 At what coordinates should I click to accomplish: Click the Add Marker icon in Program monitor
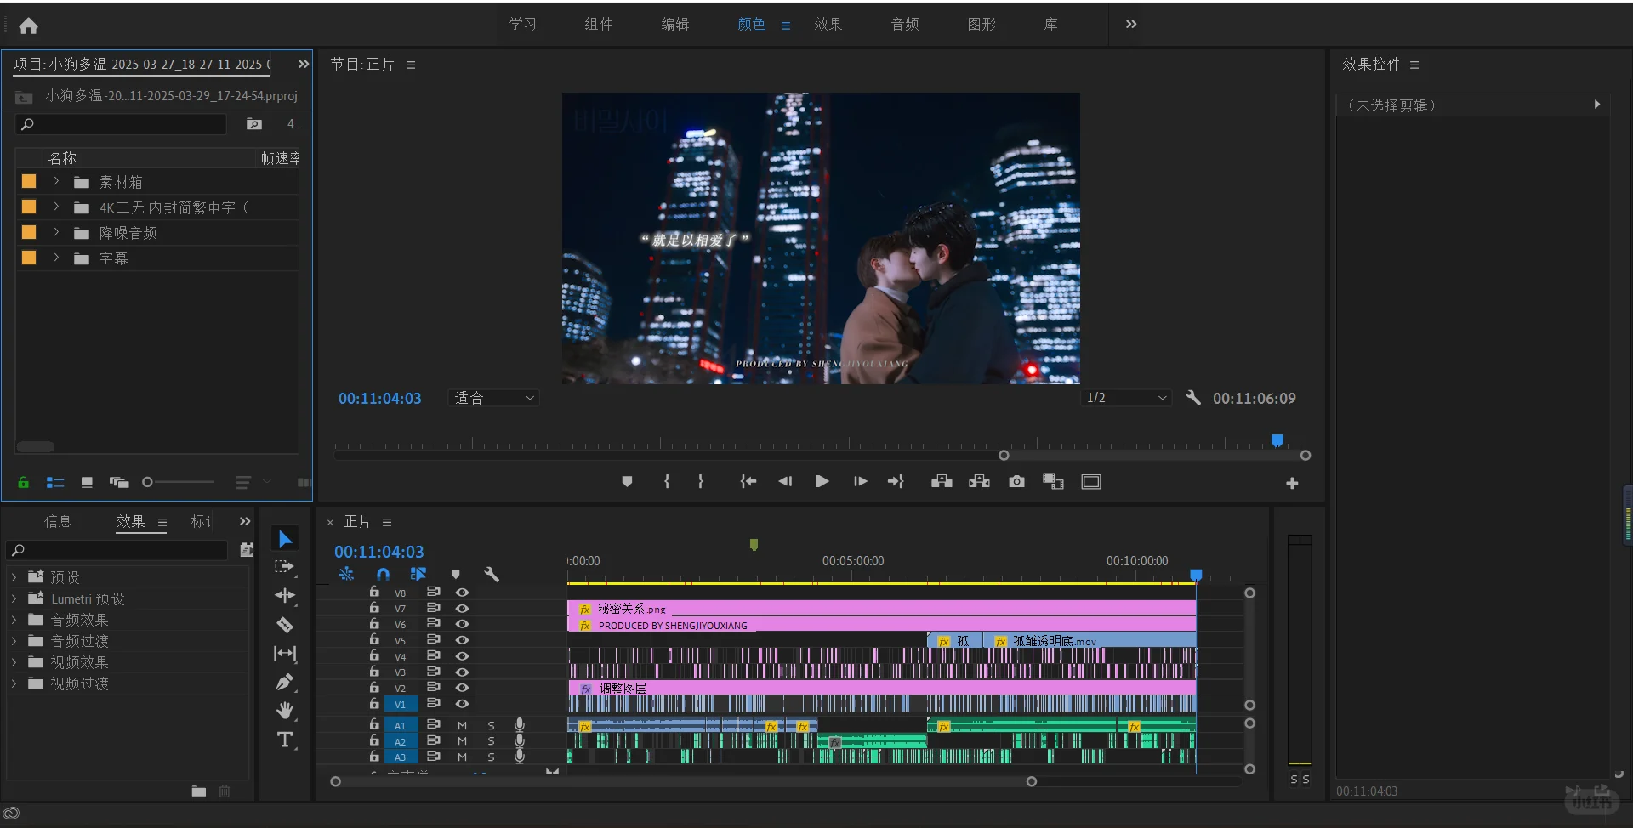627,482
